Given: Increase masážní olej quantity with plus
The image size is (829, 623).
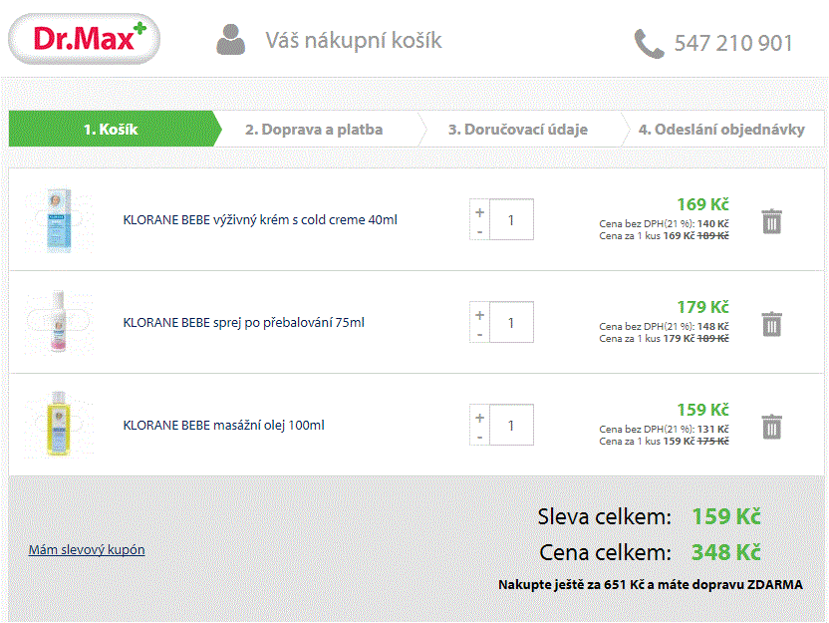Looking at the screenshot, I should (480, 417).
